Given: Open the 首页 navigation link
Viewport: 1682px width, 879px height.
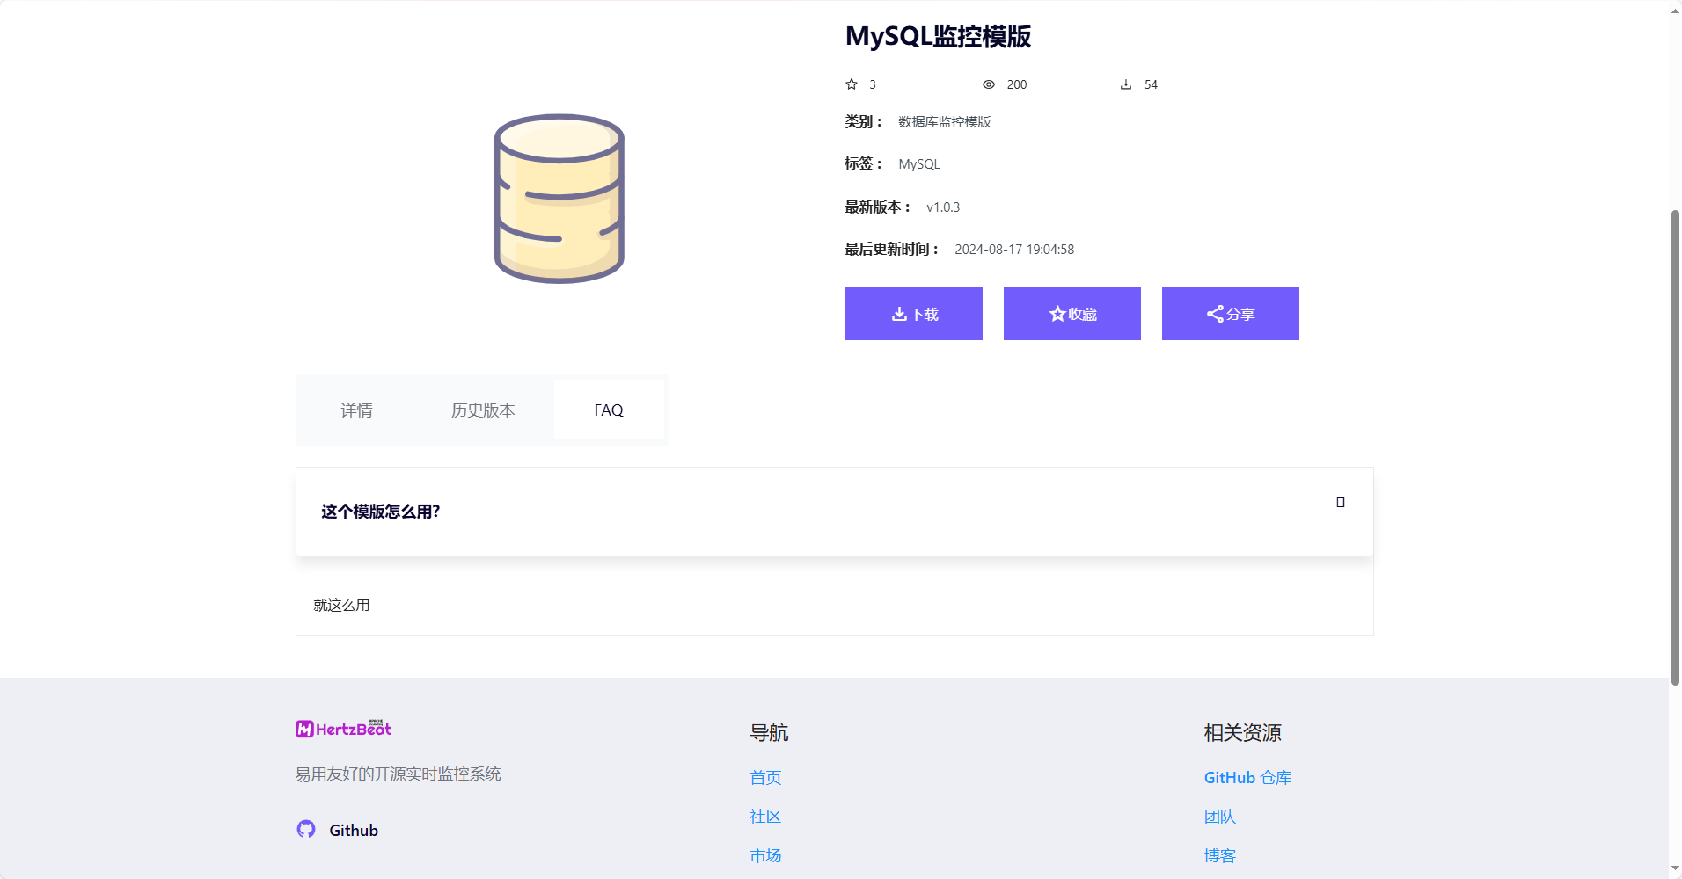Looking at the screenshot, I should point(765,778).
